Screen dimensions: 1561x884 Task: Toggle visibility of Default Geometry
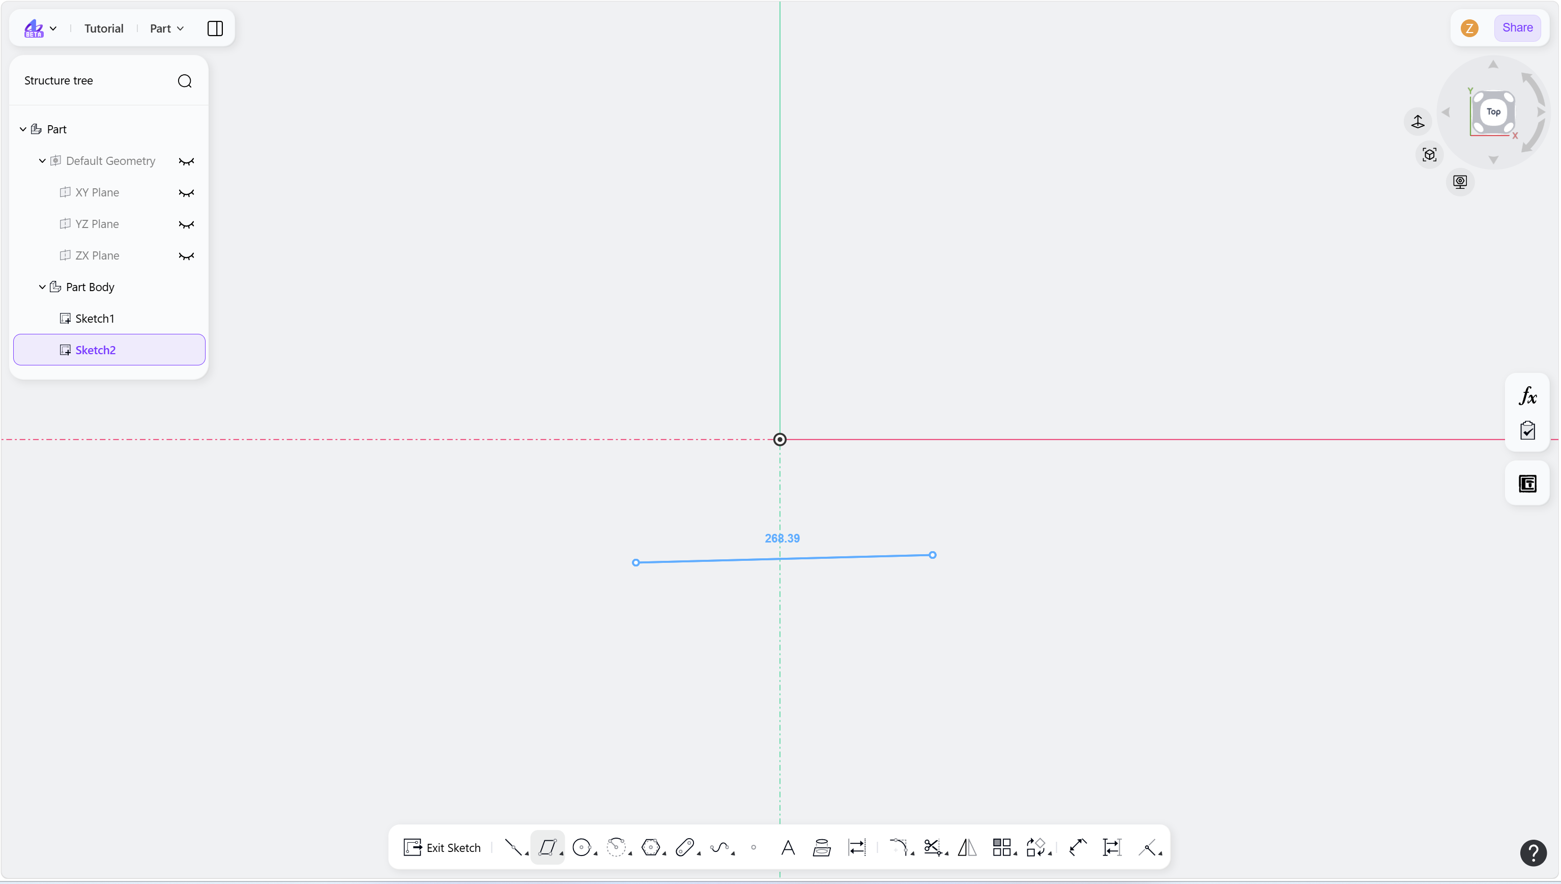pos(186,161)
